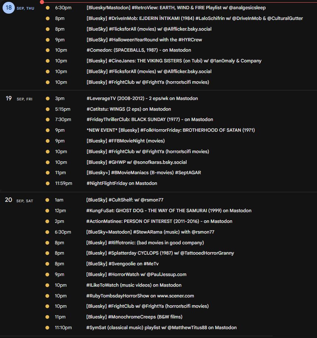Open Friday 10pm #FrightClub event
317x338 pixels.
point(148,152)
